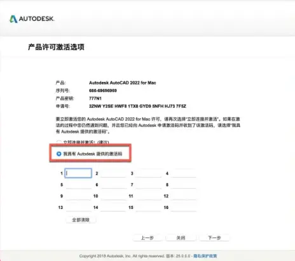The image size is (295, 261).
Task: Select the partially hidden 'connect and activate' radio button
Action: click(59, 142)
